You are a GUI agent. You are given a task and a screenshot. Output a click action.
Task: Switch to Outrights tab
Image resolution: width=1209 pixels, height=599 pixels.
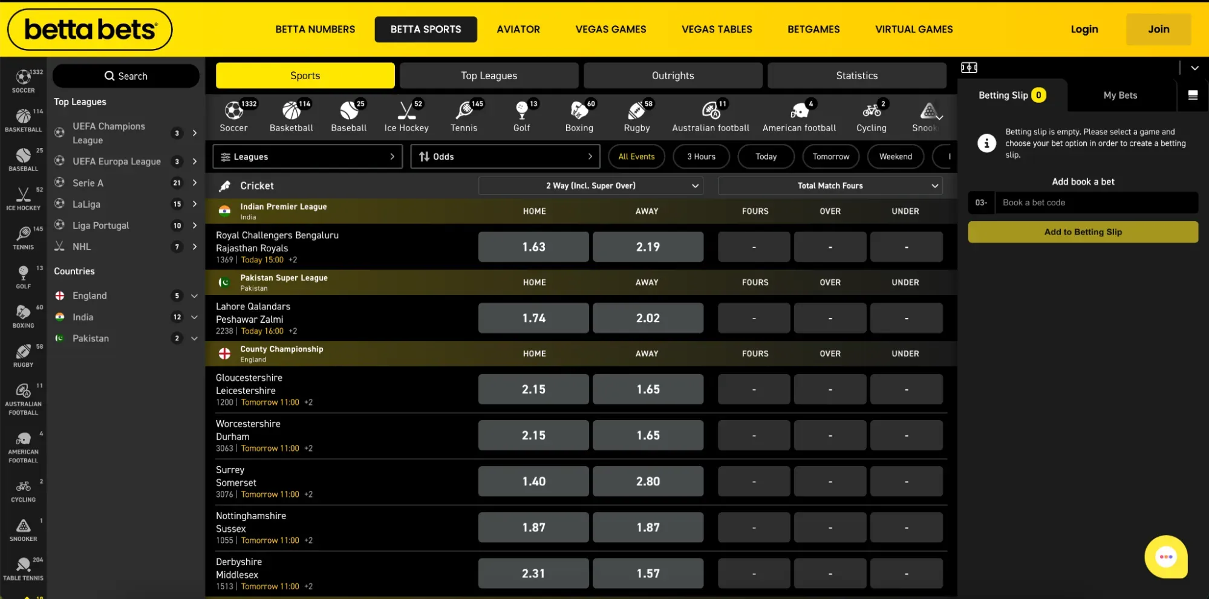tap(673, 76)
